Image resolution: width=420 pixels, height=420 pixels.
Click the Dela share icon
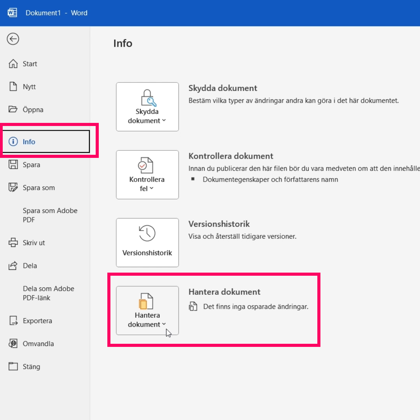13,266
